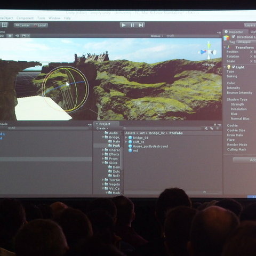Open the Component menu

25,18
